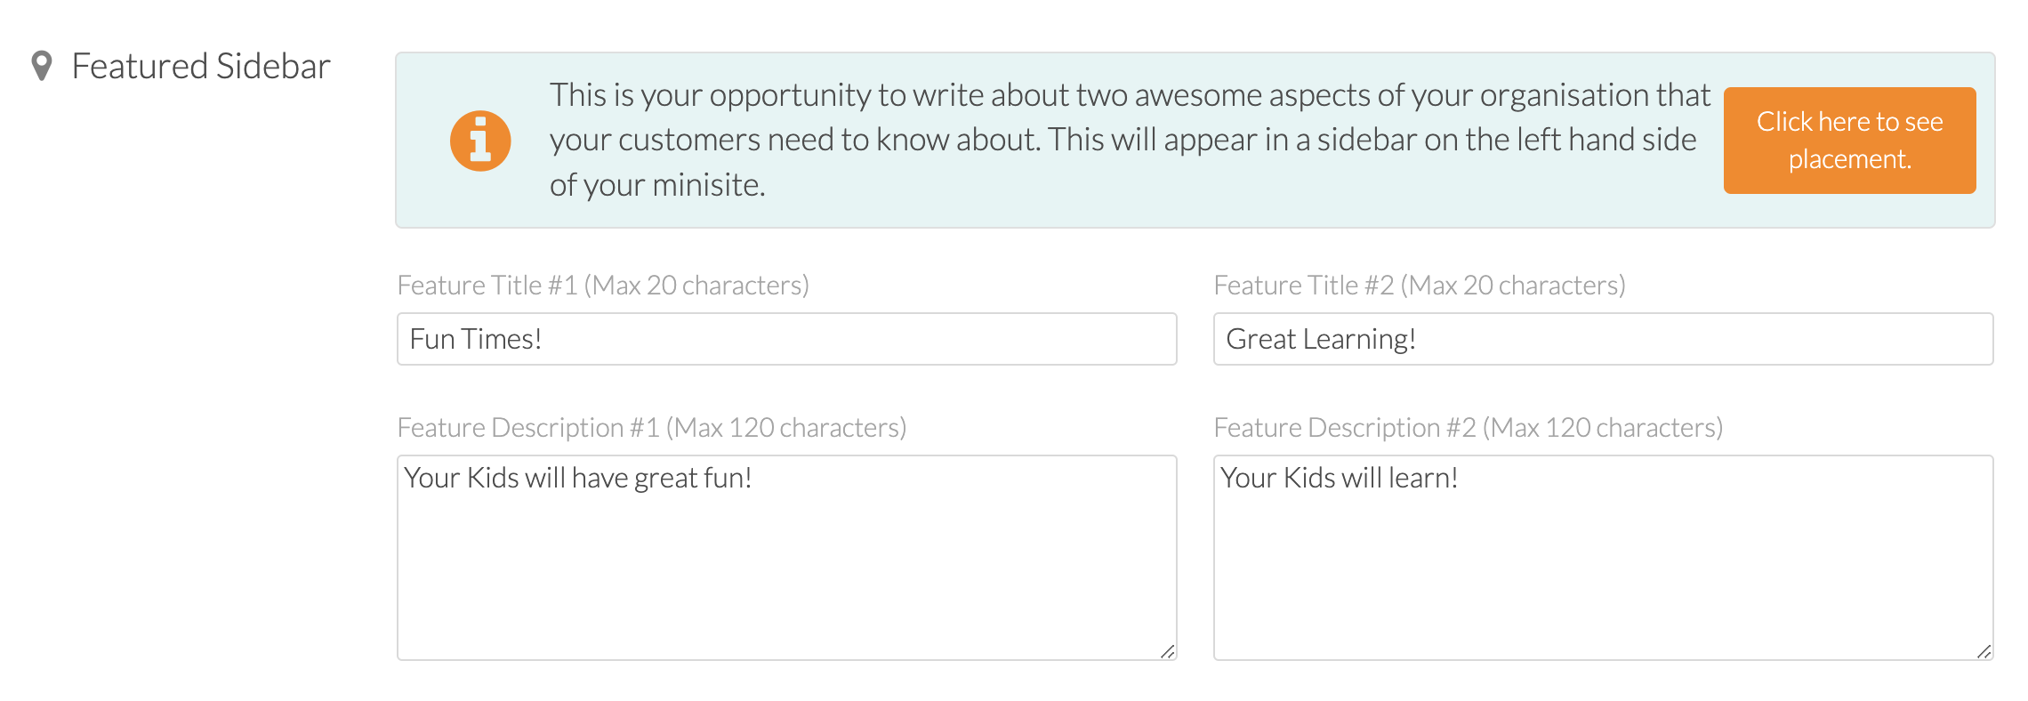The image size is (2028, 701).
Task: Focus the Feature Title #2 input field
Action: (x=1604, y=339)
